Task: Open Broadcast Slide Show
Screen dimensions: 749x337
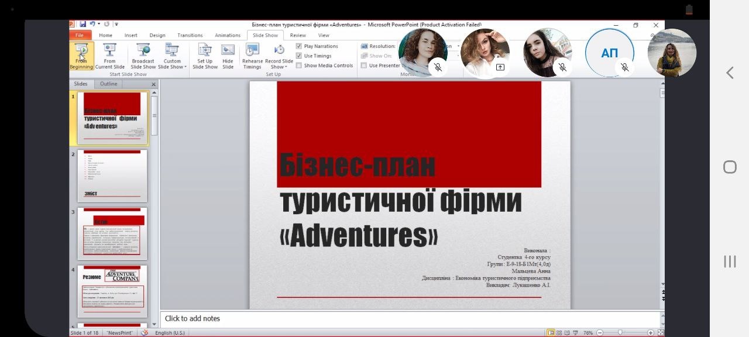Action: point(143,56)
